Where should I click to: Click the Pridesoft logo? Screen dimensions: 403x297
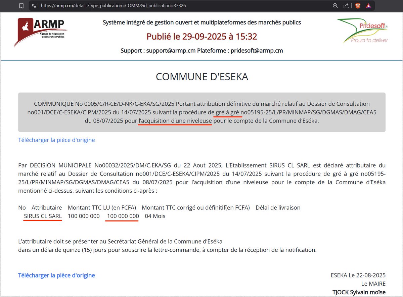click(x=363, y=31)
